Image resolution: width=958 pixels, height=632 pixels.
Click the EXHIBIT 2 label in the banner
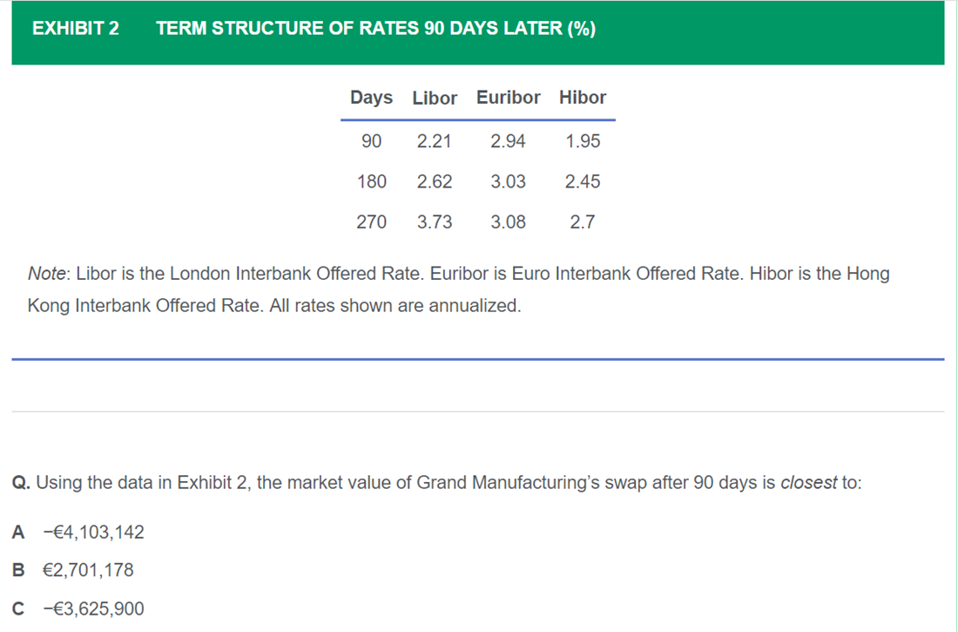[76, 28]
